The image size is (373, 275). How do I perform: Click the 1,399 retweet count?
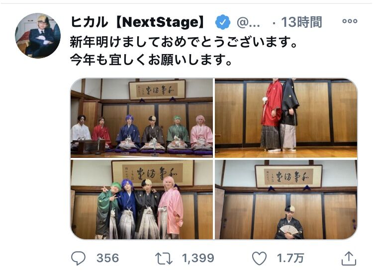pos(198,258)
